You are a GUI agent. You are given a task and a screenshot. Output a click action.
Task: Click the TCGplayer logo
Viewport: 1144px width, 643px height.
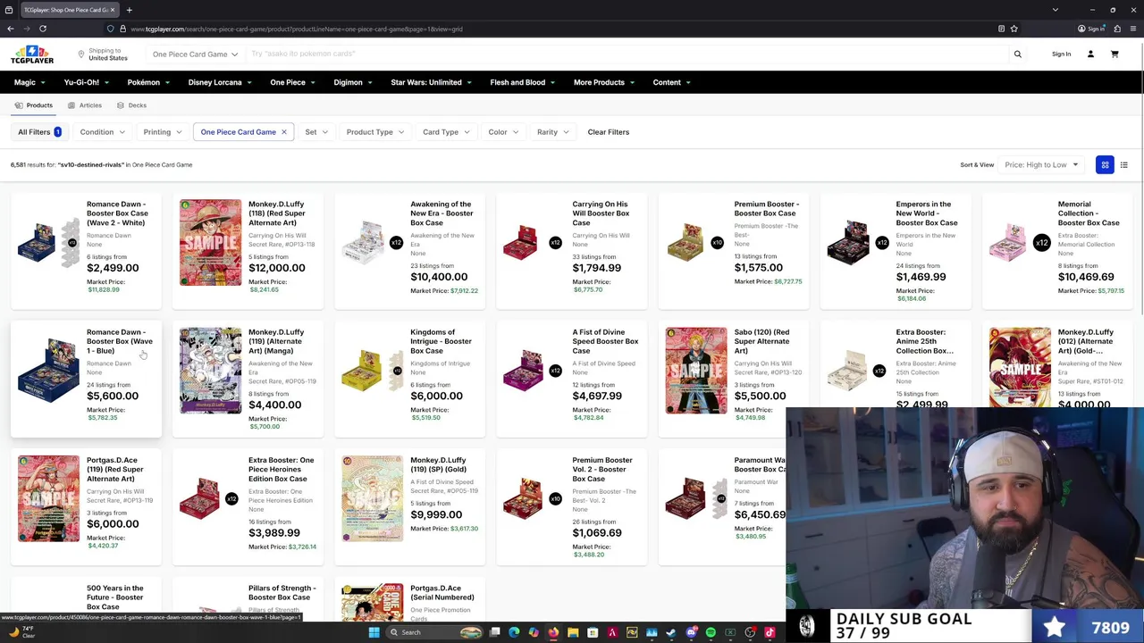pos(32,54)
